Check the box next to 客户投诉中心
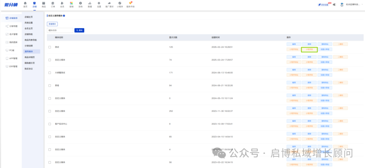365x168 pixels. tap(50, 124)
